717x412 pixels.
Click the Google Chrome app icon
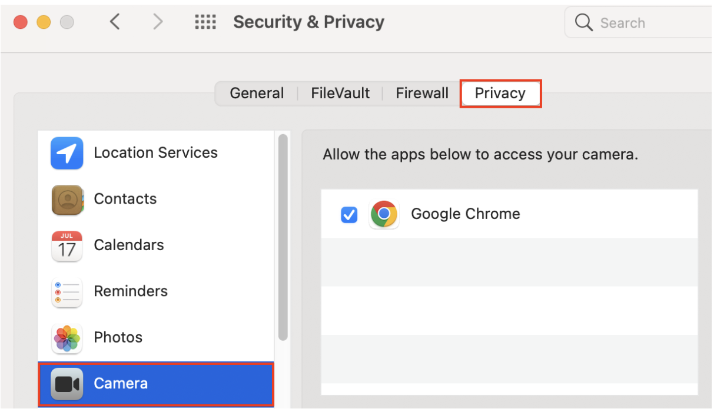point(384,214)
